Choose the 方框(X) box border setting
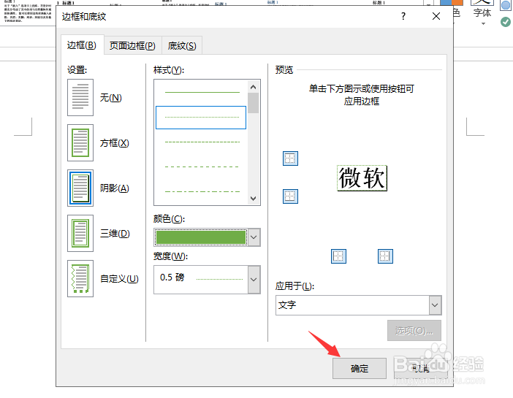 tap(80, 143)
